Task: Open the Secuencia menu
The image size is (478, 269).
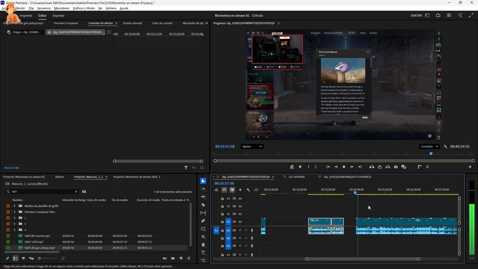Action: 44,8
